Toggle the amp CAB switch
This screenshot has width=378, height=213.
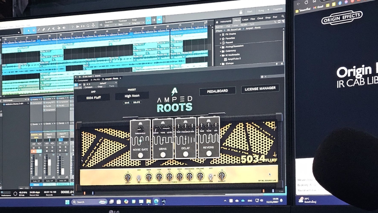[210, 176]
